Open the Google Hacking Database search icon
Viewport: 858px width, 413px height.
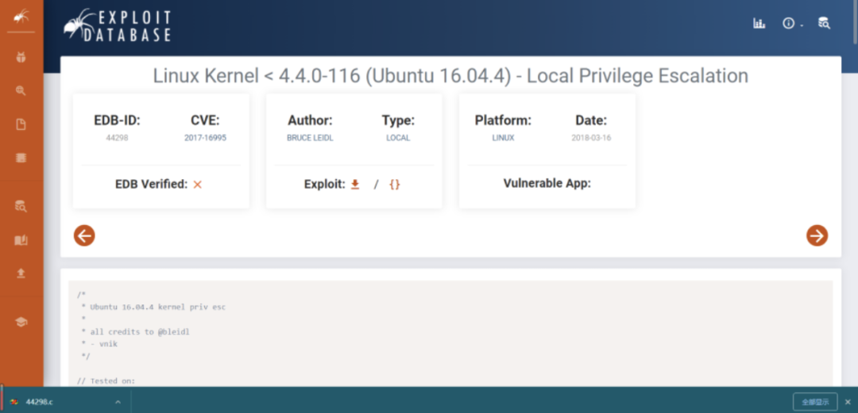[21, 90]
